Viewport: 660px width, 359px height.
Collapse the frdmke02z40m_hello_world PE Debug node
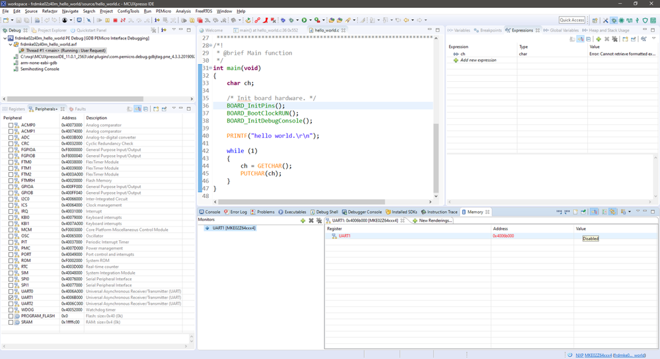click(x=5, y=38)
